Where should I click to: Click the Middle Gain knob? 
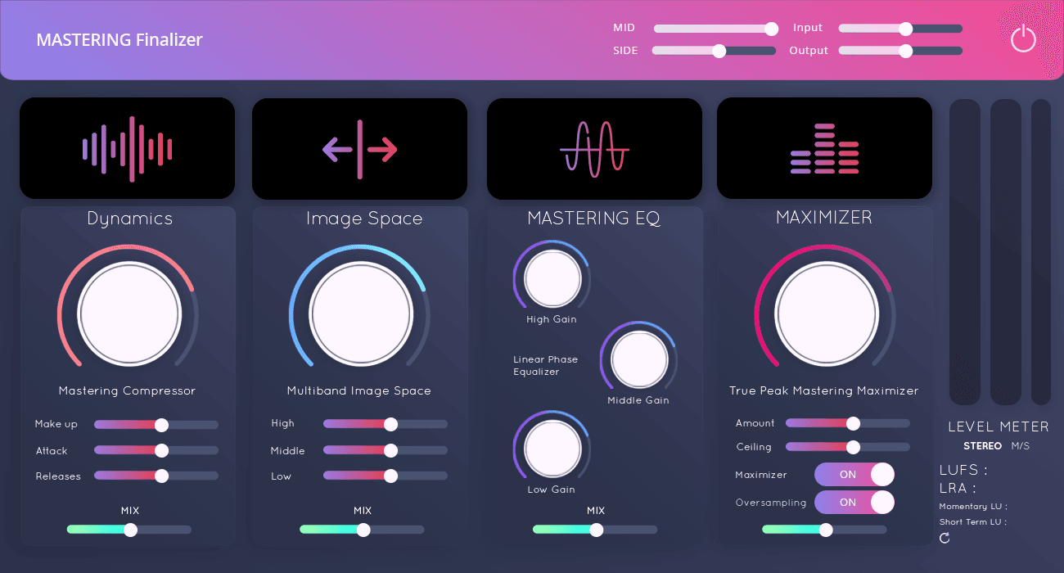[639, 361]
